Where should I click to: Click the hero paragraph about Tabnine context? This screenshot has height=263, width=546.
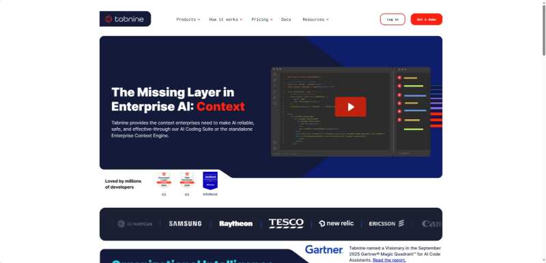[183, 129]
